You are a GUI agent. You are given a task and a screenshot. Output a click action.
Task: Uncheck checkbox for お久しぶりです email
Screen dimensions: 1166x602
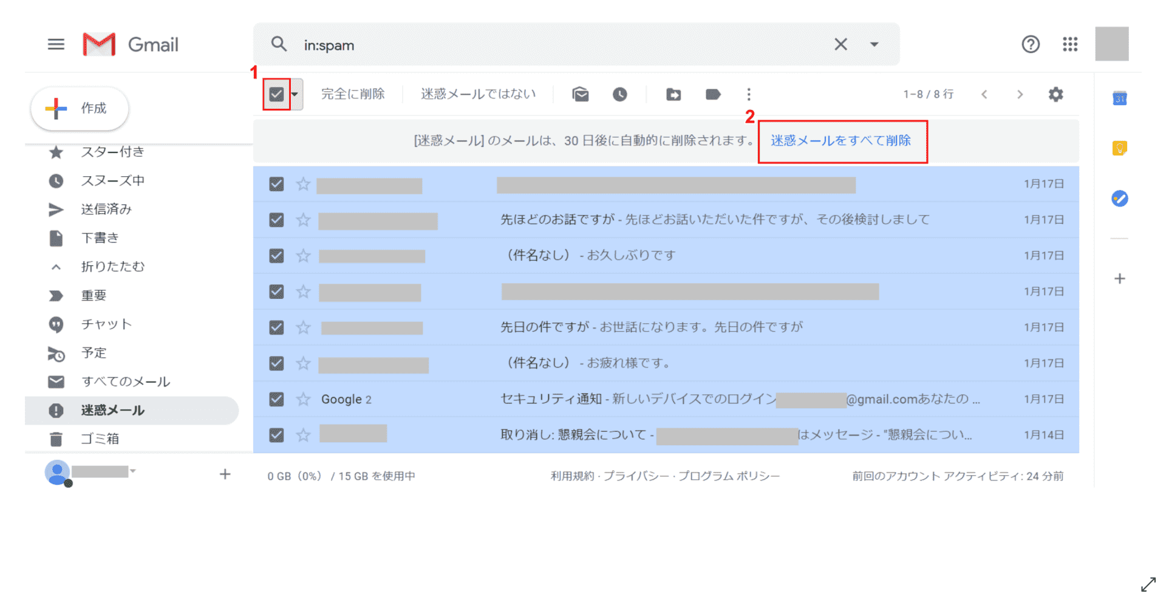276,256
